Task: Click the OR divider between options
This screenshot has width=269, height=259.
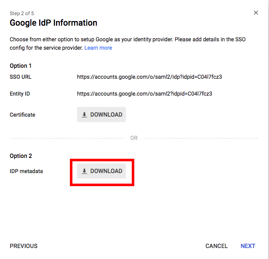Action: tap(134, 138)
